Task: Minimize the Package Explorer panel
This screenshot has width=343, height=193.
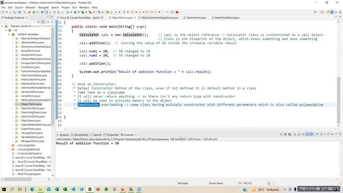Action: click(x=48, y=17)
